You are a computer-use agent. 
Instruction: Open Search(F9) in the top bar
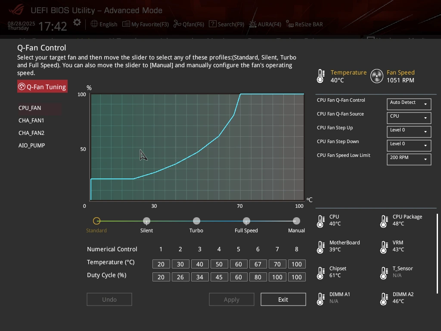(227, 24)
